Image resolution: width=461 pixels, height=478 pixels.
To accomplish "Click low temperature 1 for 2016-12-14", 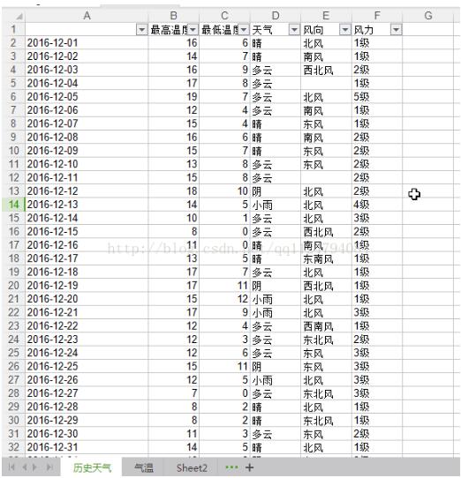I will point(224,218).
